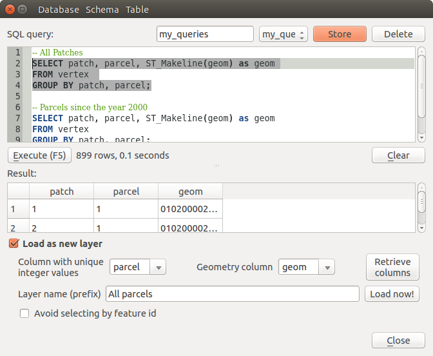Open the stored queries my_que dropdown
Screen dimensions: 433x356
coord(284,34)
